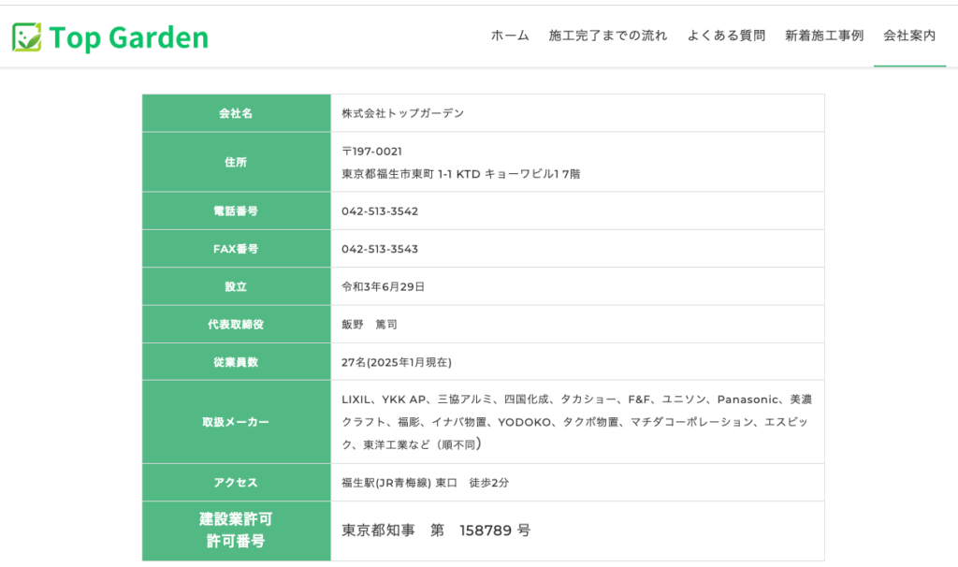Viewport: 958px width, 567px height.
Task: Click the 取扱メーカー header cell
Action: pos(236,422)
